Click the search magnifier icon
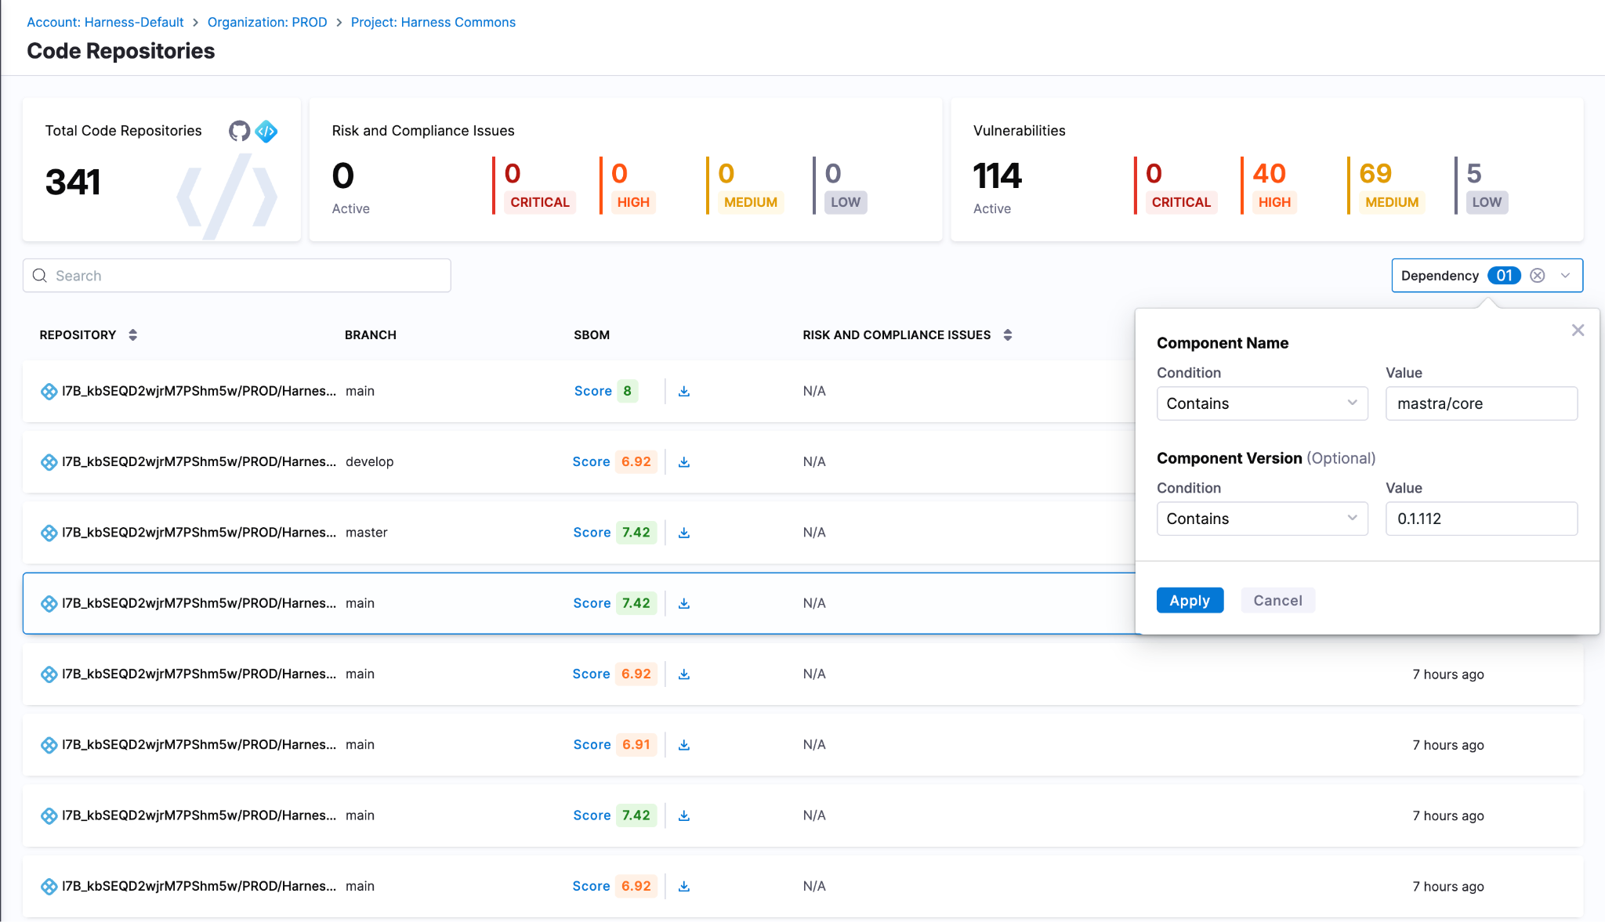The width and height of the screenshot is (1605, 922). [40, 276]
